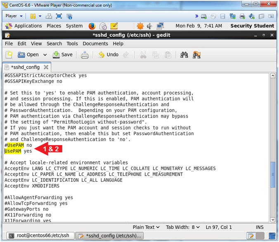
Task: Click the '#GatewayPorts no' line
Action: (26, 209)
